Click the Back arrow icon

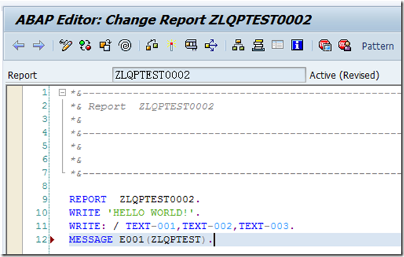[18, 46]
